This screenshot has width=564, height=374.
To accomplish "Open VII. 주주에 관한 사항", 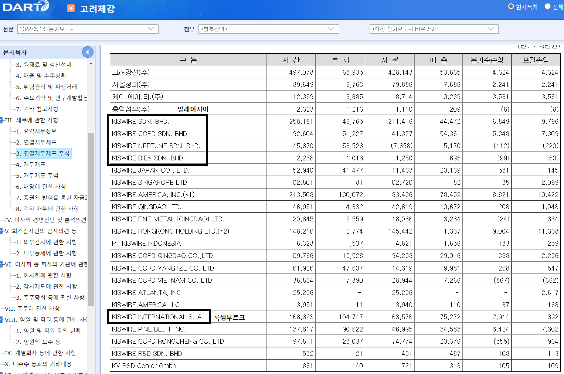I will tap(33, 309).
